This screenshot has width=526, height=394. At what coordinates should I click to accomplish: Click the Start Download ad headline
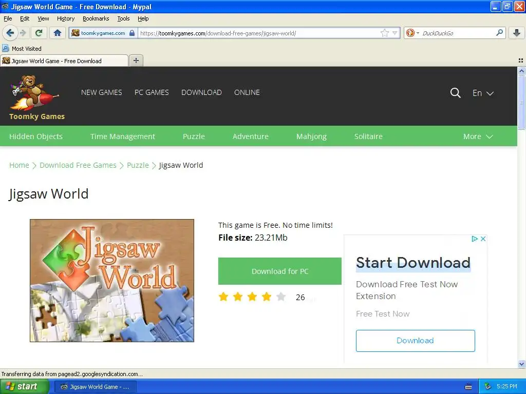point(414,263)
